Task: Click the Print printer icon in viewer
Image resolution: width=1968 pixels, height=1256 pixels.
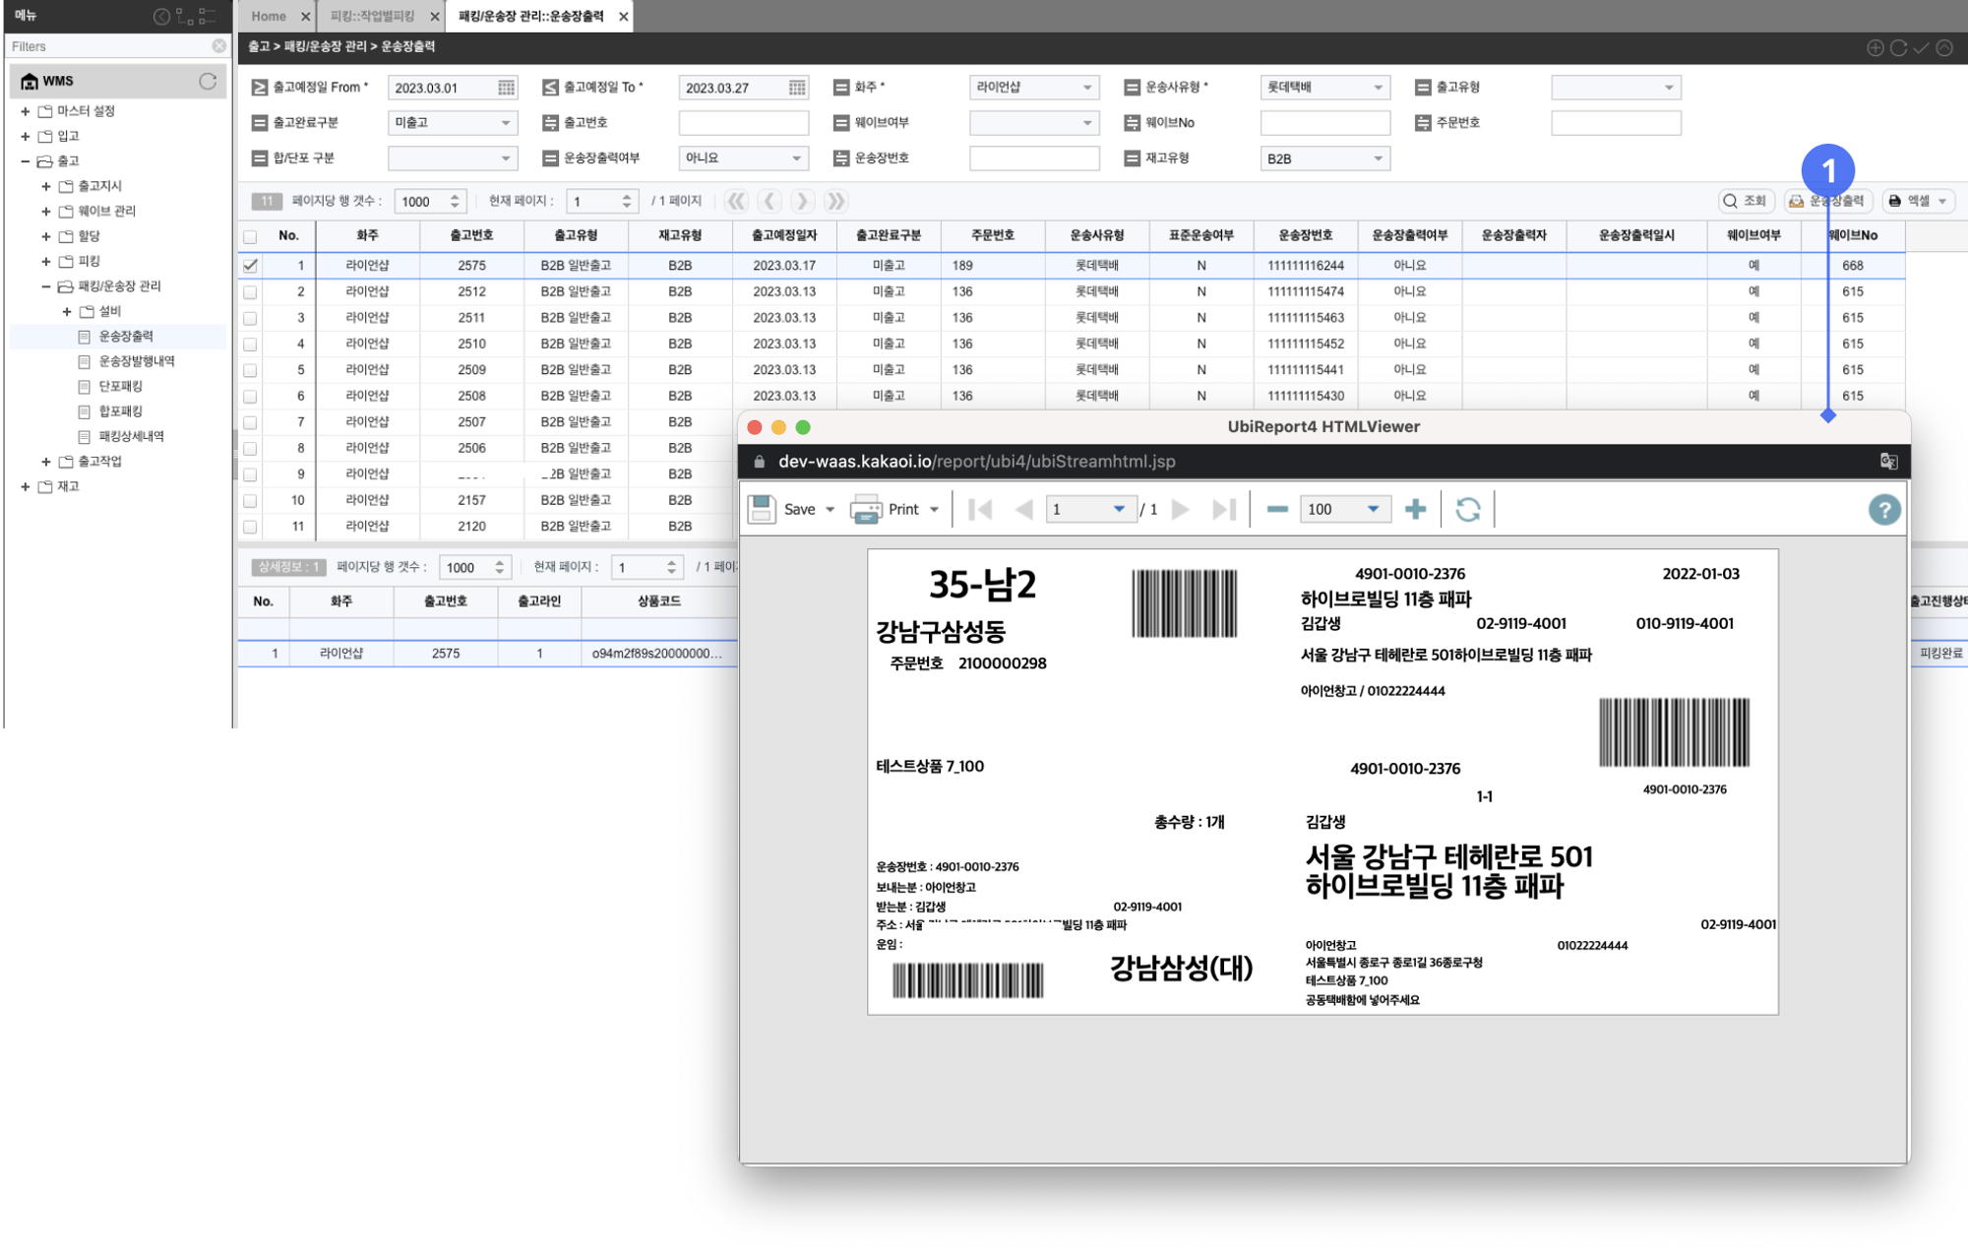Action: (866, 509)
